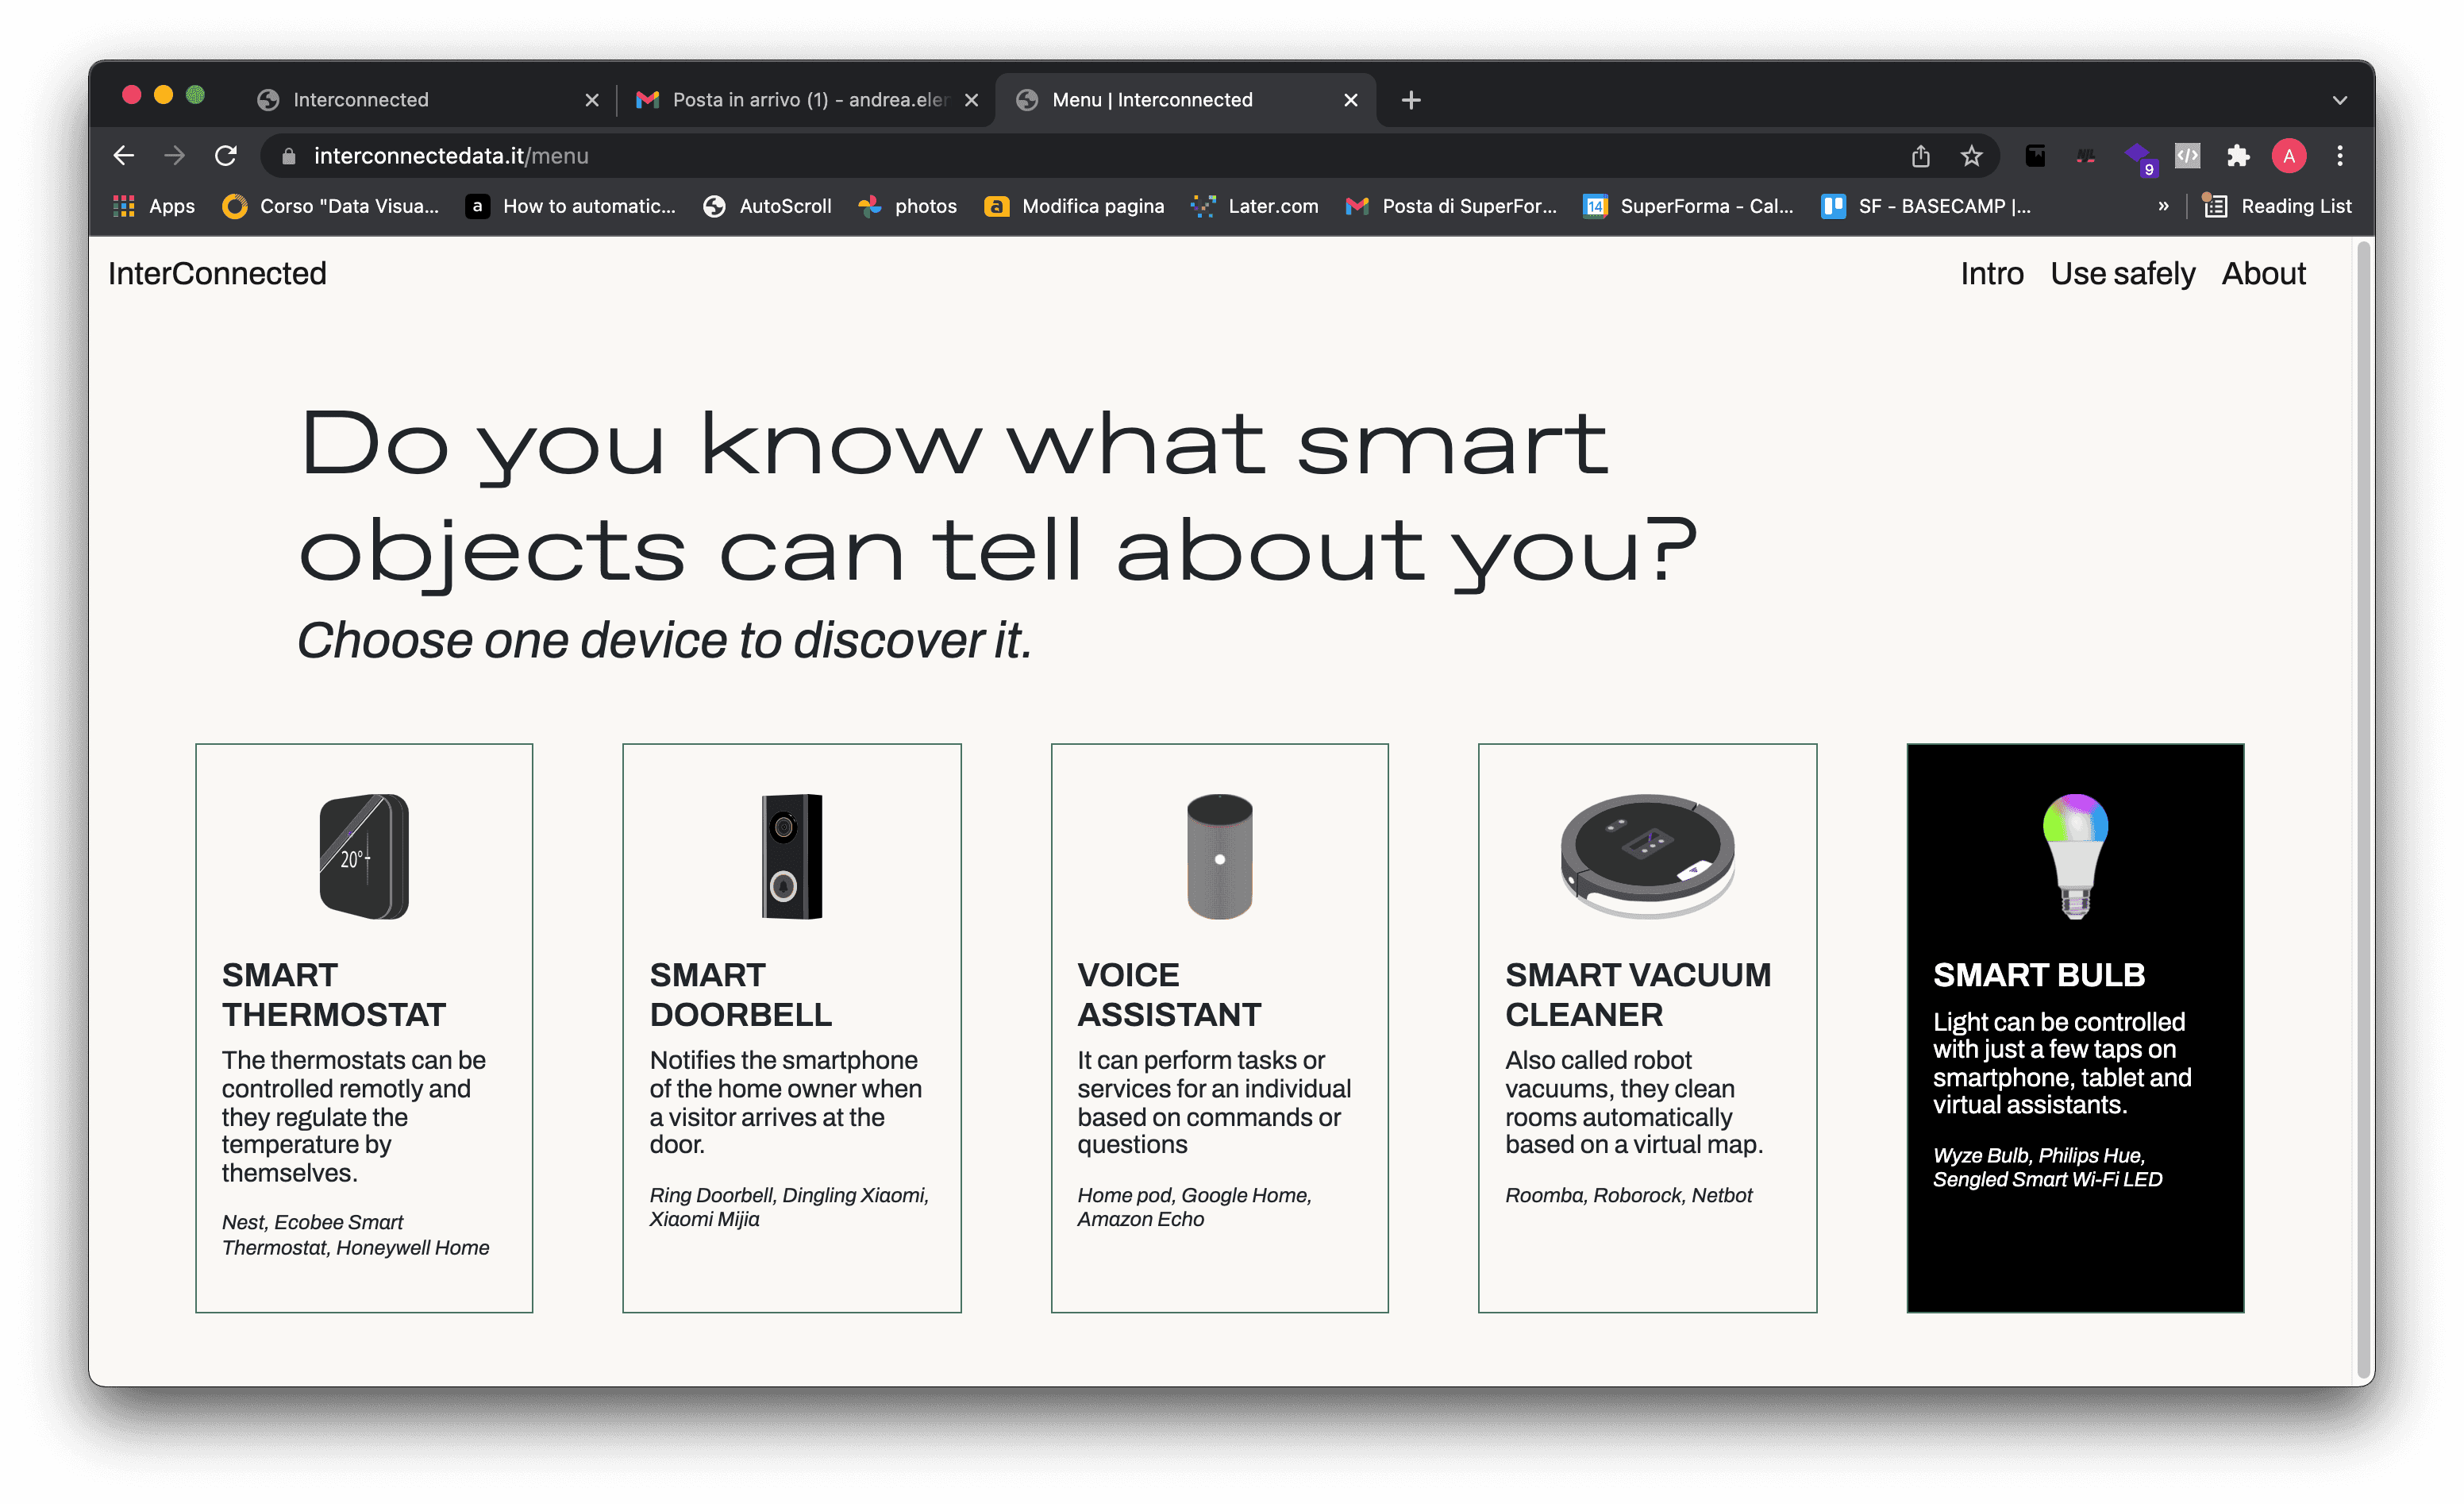
Task: Open the About menu item
Action: 2263,273
